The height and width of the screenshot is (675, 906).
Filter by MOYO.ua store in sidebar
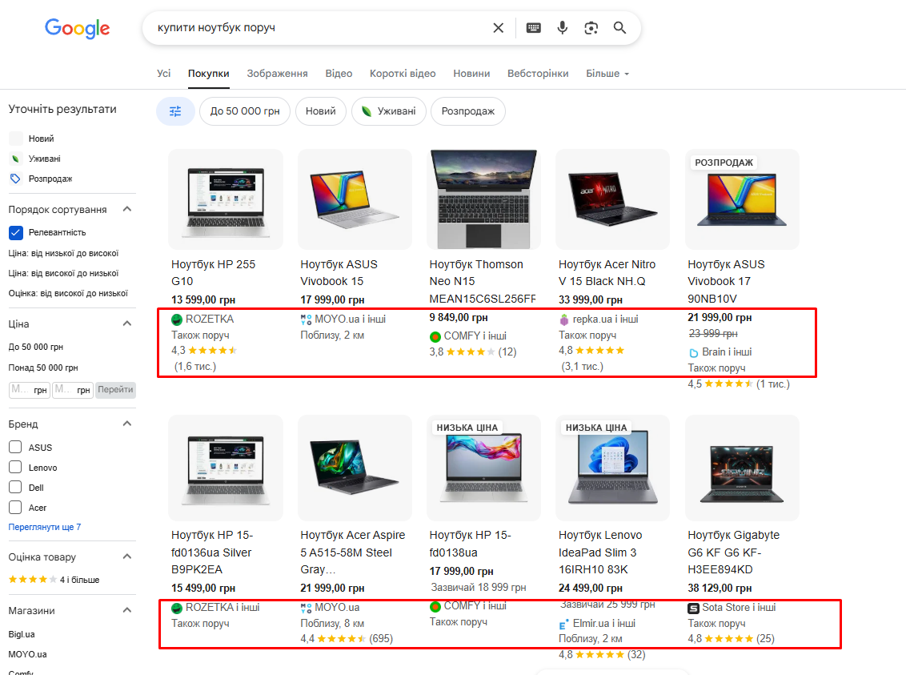point(28,654)
